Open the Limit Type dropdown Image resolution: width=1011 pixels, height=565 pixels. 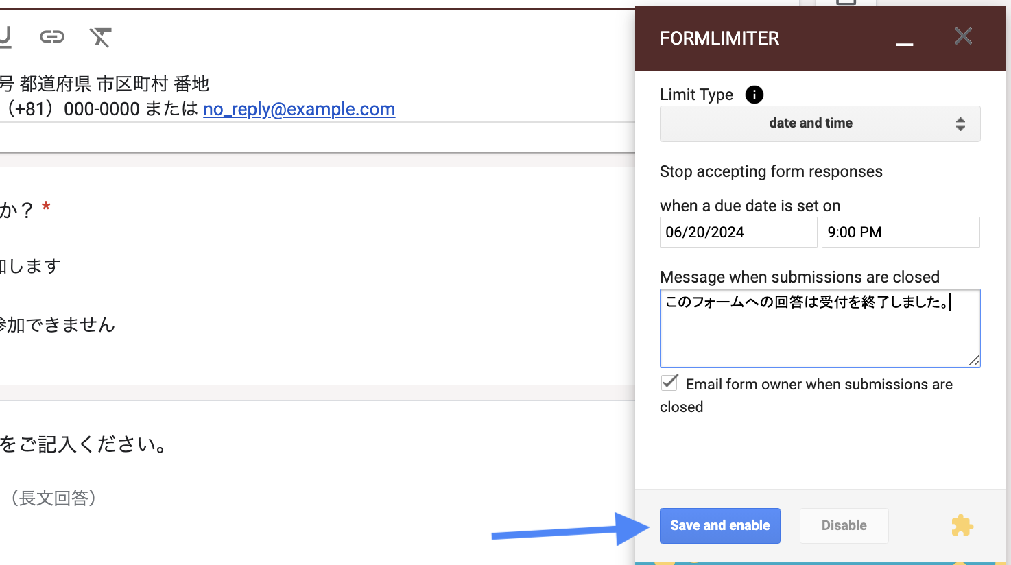click(820, 123)
